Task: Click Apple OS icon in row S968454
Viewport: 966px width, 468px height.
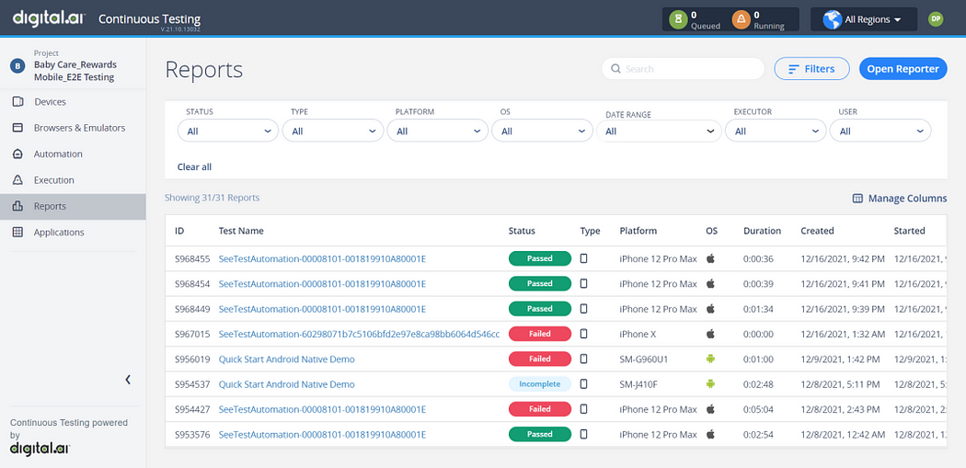Action: point(710,283)
